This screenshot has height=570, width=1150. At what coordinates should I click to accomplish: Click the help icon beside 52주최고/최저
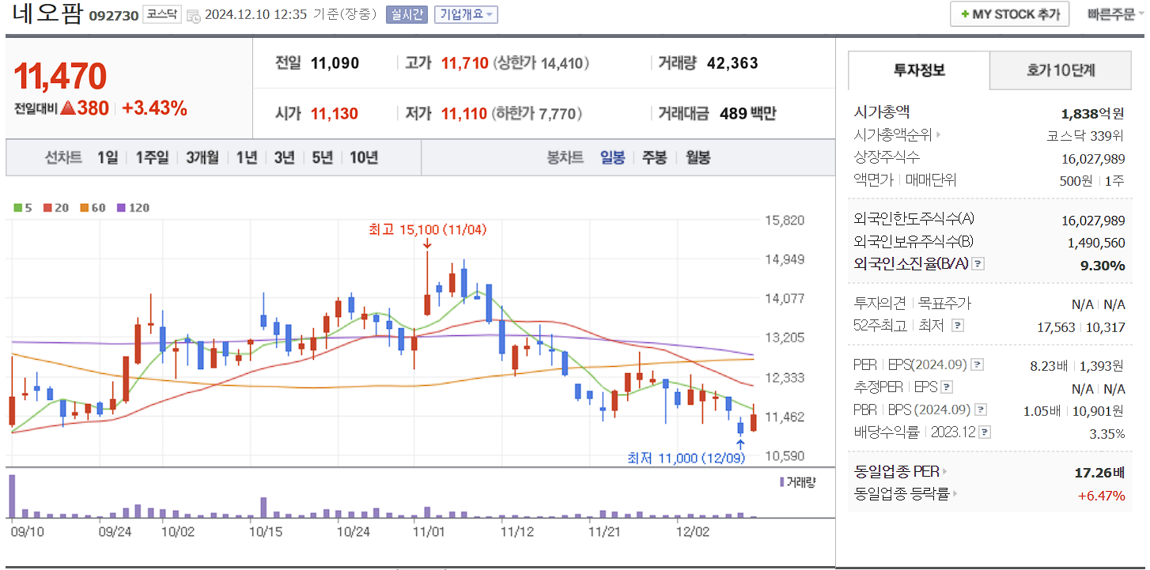click(x=959, y=326)
